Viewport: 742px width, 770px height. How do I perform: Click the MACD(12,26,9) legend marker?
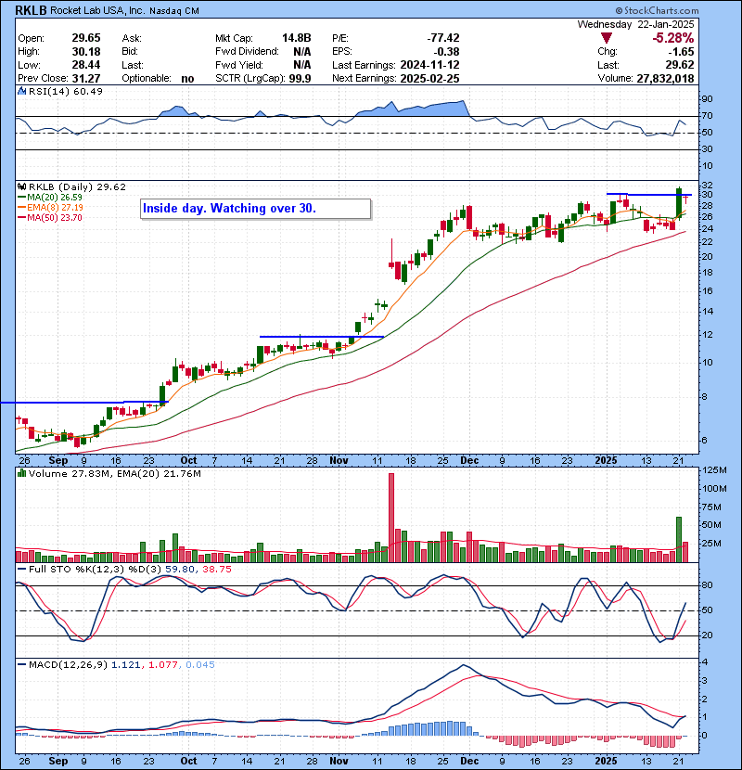[20, 666]
